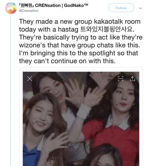Open the embedded photo attachment
147x166 pixels.
point(81,119)
